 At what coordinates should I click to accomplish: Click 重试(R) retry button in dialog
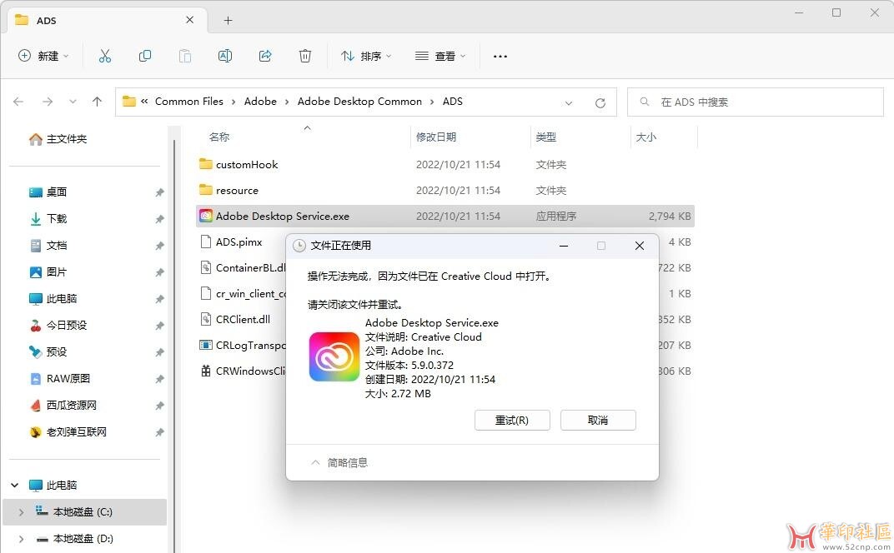512,421
